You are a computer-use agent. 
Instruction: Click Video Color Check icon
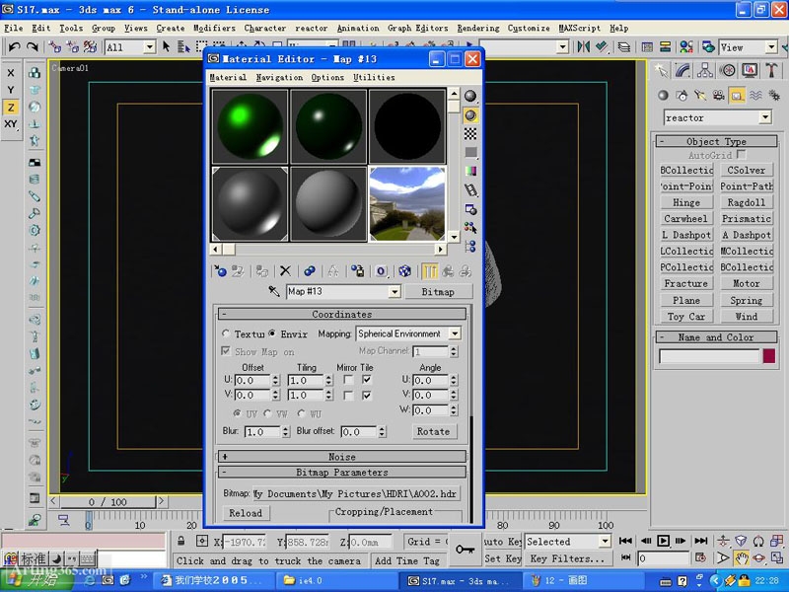click(x=470, y=171)
